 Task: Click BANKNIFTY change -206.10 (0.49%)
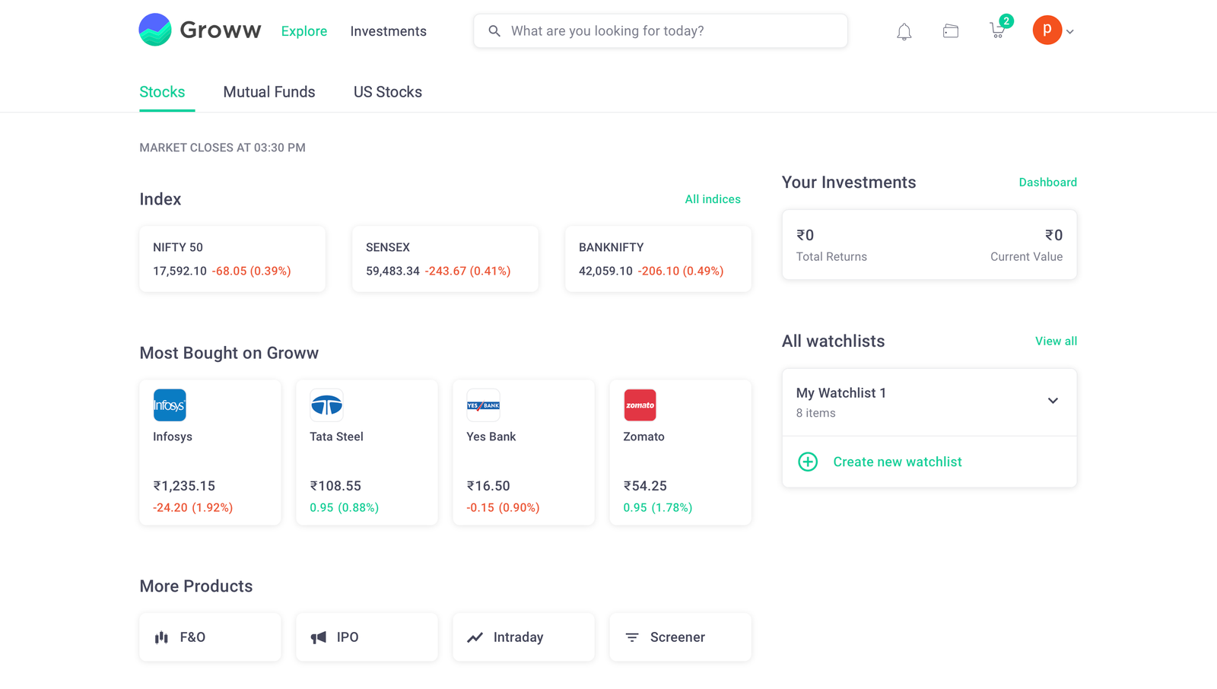coord(681,271)
